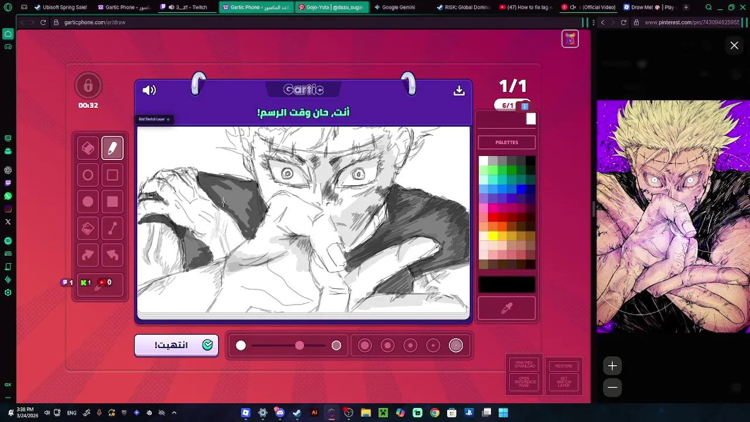Image resolution: width=750 pixels, height=422 pixels.
Task: Reload the Pinterest side panel
Action: pos(623,22)
